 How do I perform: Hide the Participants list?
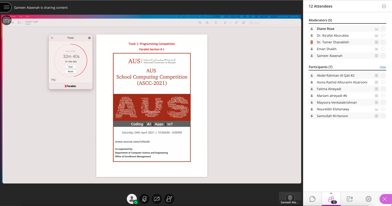[383, 67]
